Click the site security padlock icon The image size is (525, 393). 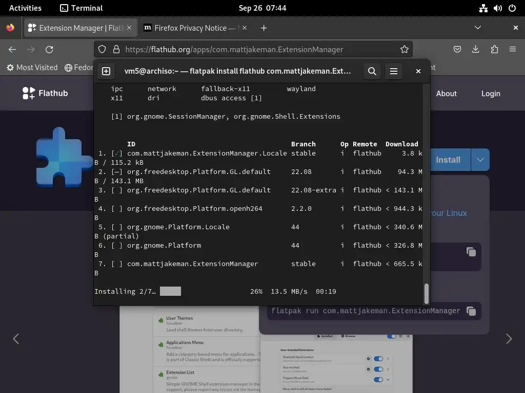(116, 50)
